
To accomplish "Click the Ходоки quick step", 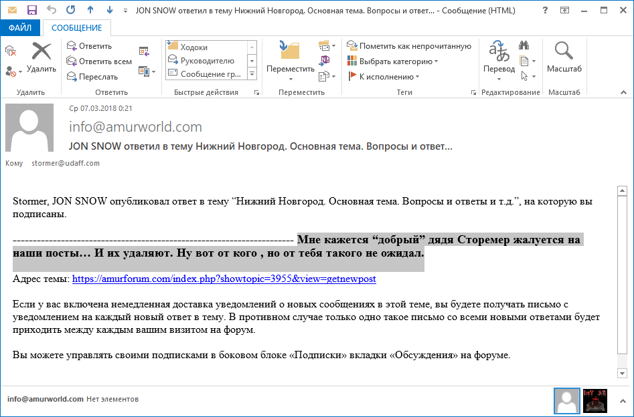I will 193,47.
